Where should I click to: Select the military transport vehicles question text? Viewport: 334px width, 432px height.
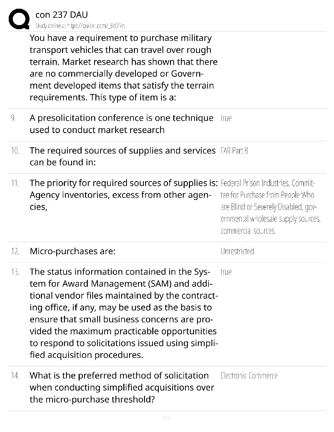tap(123, 67)
